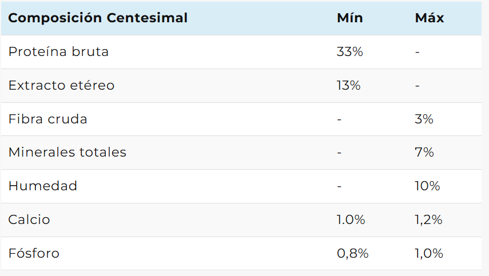489x276 pixels.
Task: Click the Fibra cruda row label
Action: point(47,119)
